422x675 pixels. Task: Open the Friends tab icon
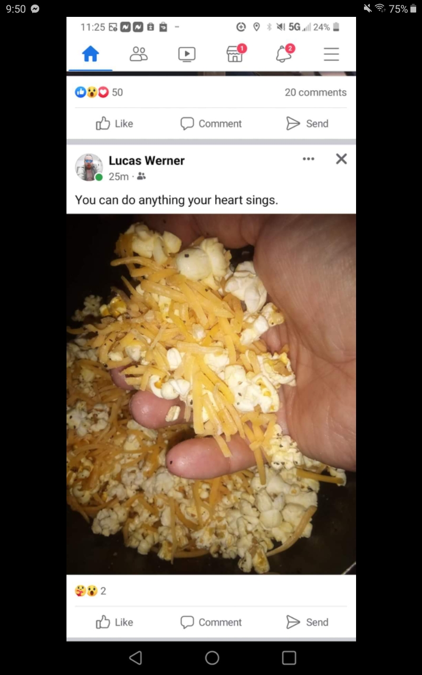click(x=139, y=54)
